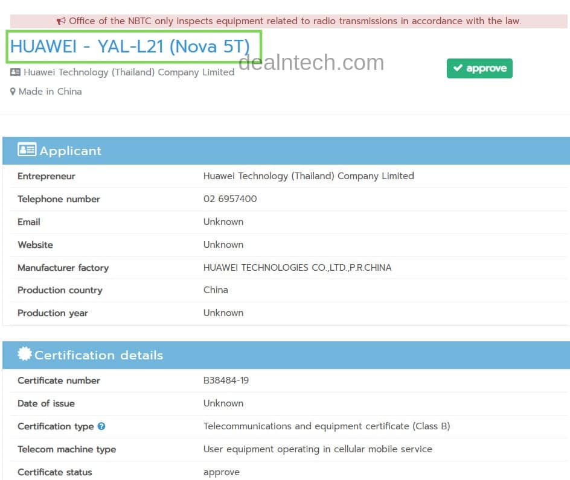570x480 pixels.
Task: Click the Certificate number label
Action: click(x=59, y=381)
